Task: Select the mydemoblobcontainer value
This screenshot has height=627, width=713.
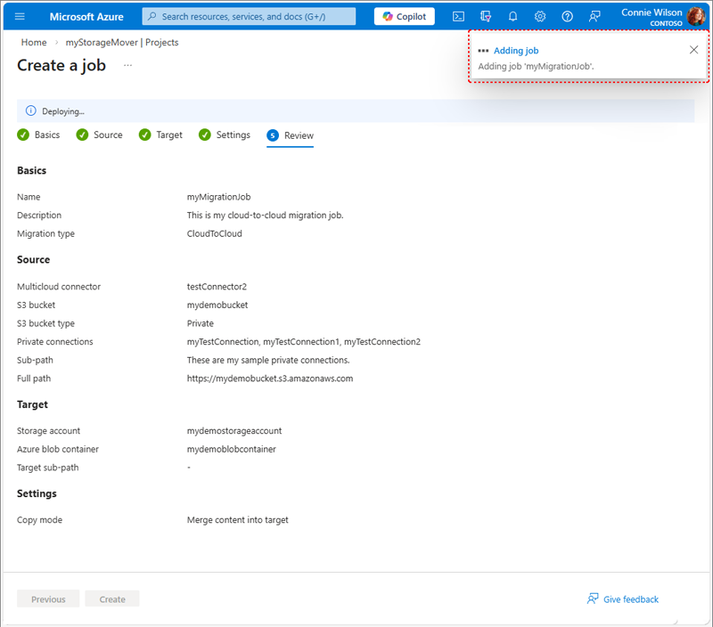Action: pyautogui.click(x=232, y=449)
